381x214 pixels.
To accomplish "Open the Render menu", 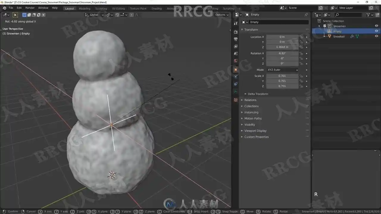I will pyautogui.click(x=30, y=8).
